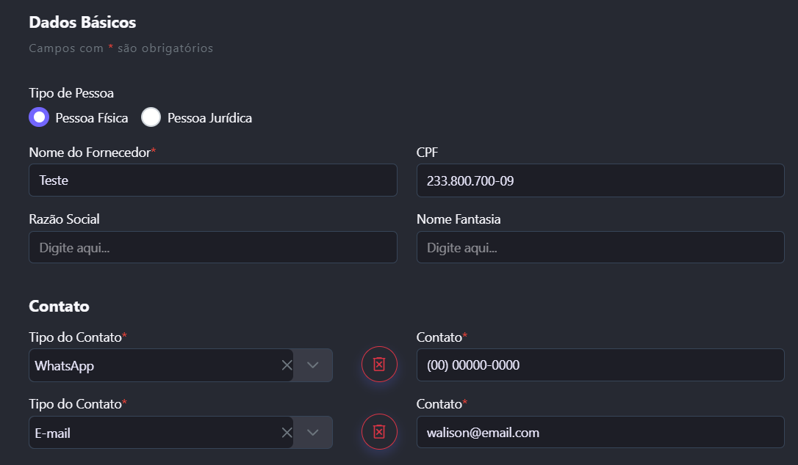This screenshot has width=798, height=465.
Task: Focus the Razão Social text field
Action: (x=212, y=248)
